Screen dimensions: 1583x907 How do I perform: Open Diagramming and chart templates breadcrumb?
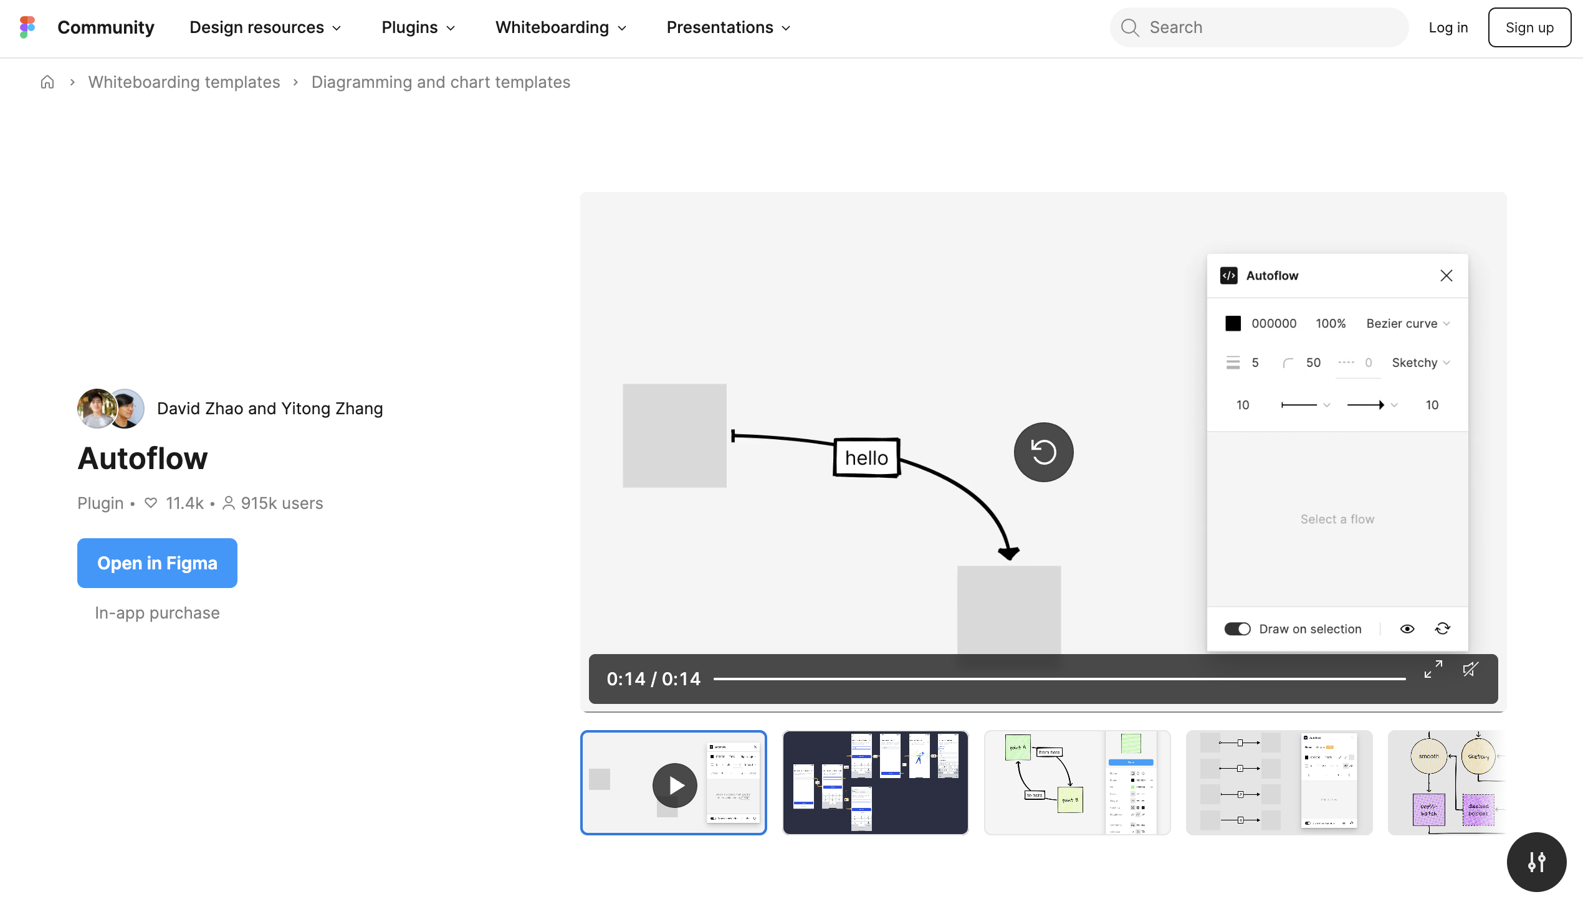point(441,82)
